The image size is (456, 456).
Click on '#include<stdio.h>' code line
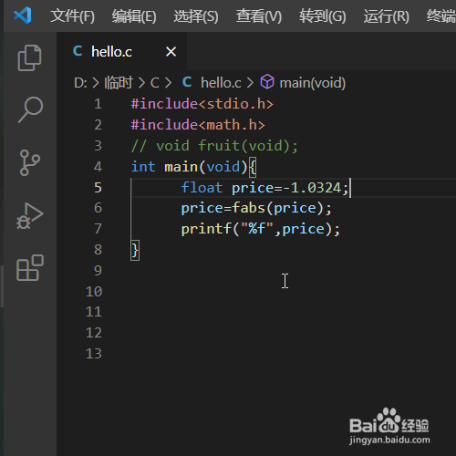click(x=202, y=104)
